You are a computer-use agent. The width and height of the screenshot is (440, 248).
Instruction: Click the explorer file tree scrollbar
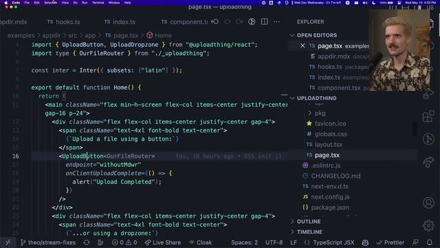[x=415, y=129]
